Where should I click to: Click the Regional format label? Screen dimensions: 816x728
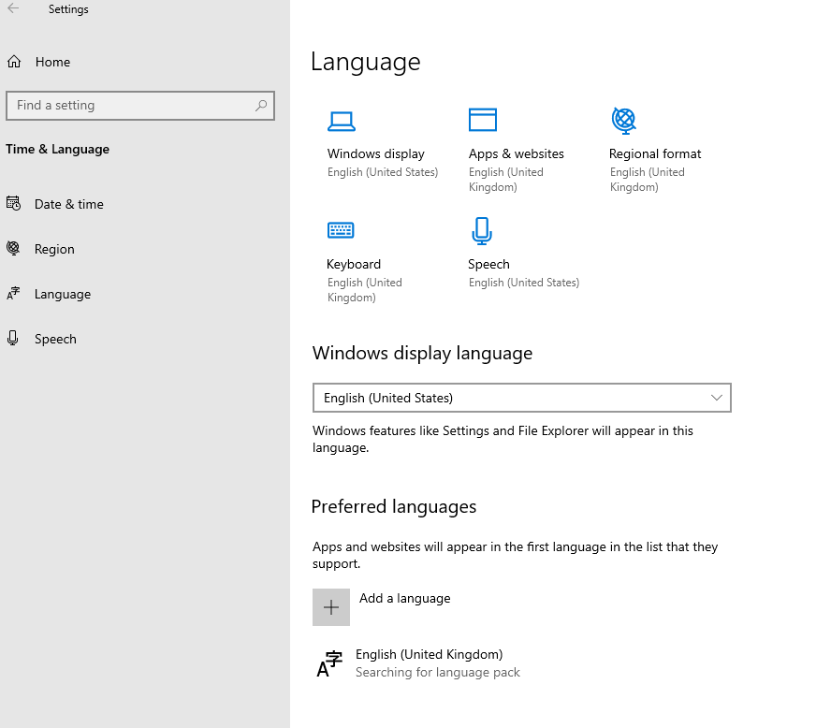tap(655, 154)
